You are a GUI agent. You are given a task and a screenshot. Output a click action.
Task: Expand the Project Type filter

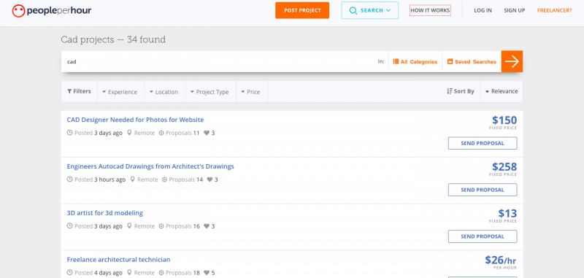(211, 91)
